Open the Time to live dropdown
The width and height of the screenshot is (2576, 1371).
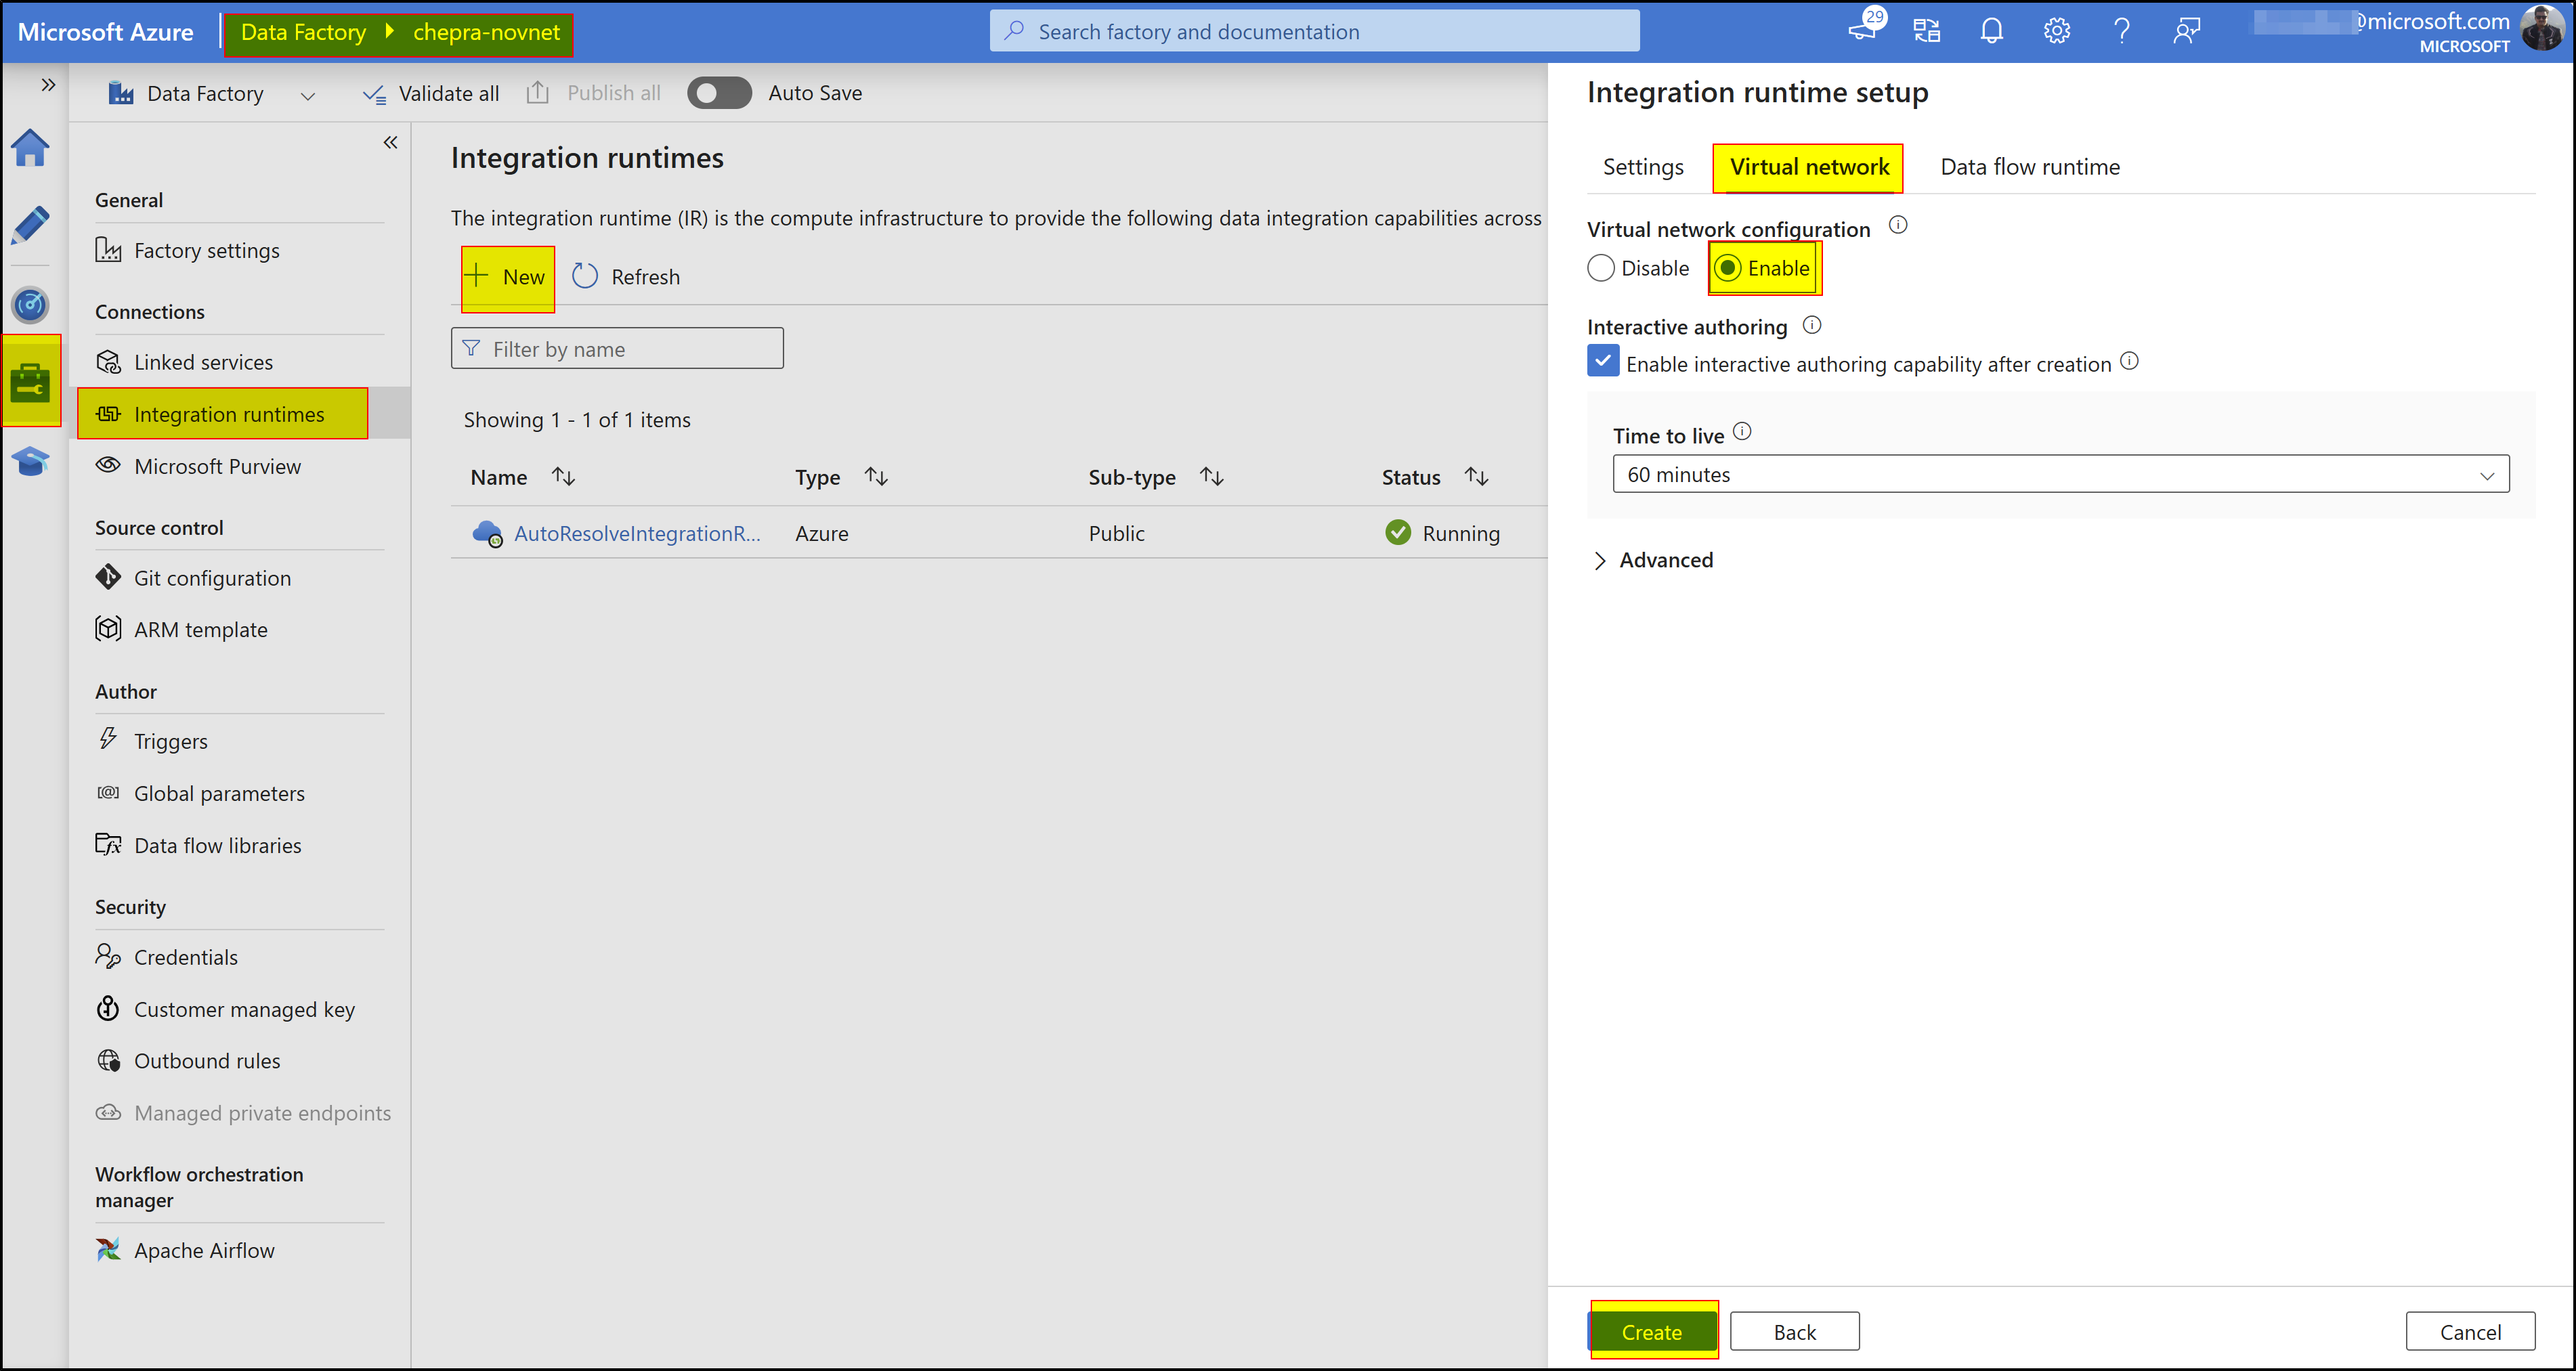pos(2060,475)
